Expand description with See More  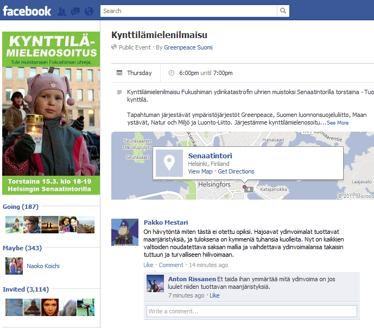(338, 122)
